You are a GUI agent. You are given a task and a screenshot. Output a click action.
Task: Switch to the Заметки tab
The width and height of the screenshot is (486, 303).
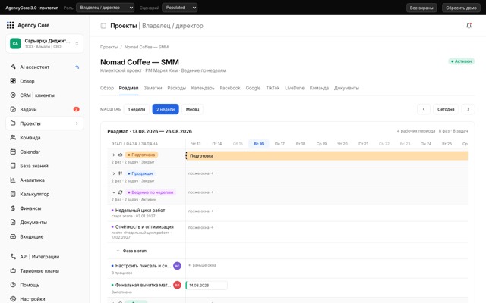pyautogui.click(x=153, y=88)
